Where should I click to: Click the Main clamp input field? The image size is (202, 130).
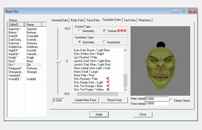pos(157,99)
